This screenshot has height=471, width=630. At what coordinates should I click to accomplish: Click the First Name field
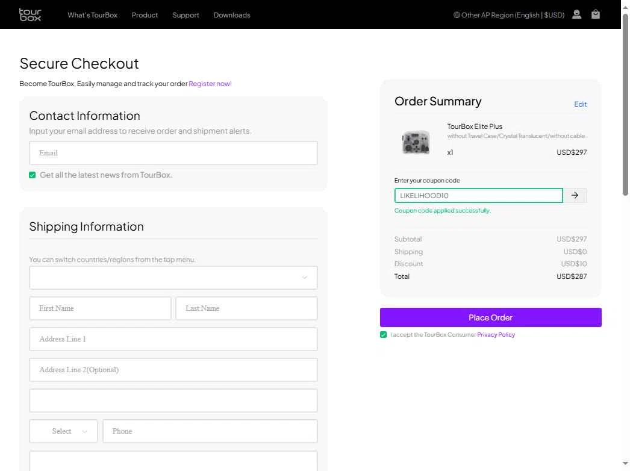pyautogui.click(x=100, y=308)
